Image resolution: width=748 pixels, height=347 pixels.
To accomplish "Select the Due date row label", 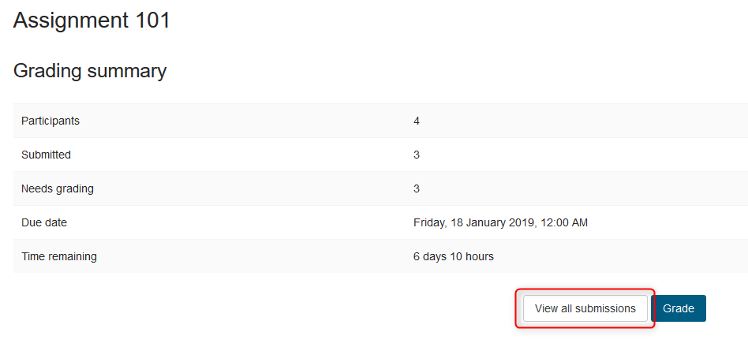I will tap(44, 222).
